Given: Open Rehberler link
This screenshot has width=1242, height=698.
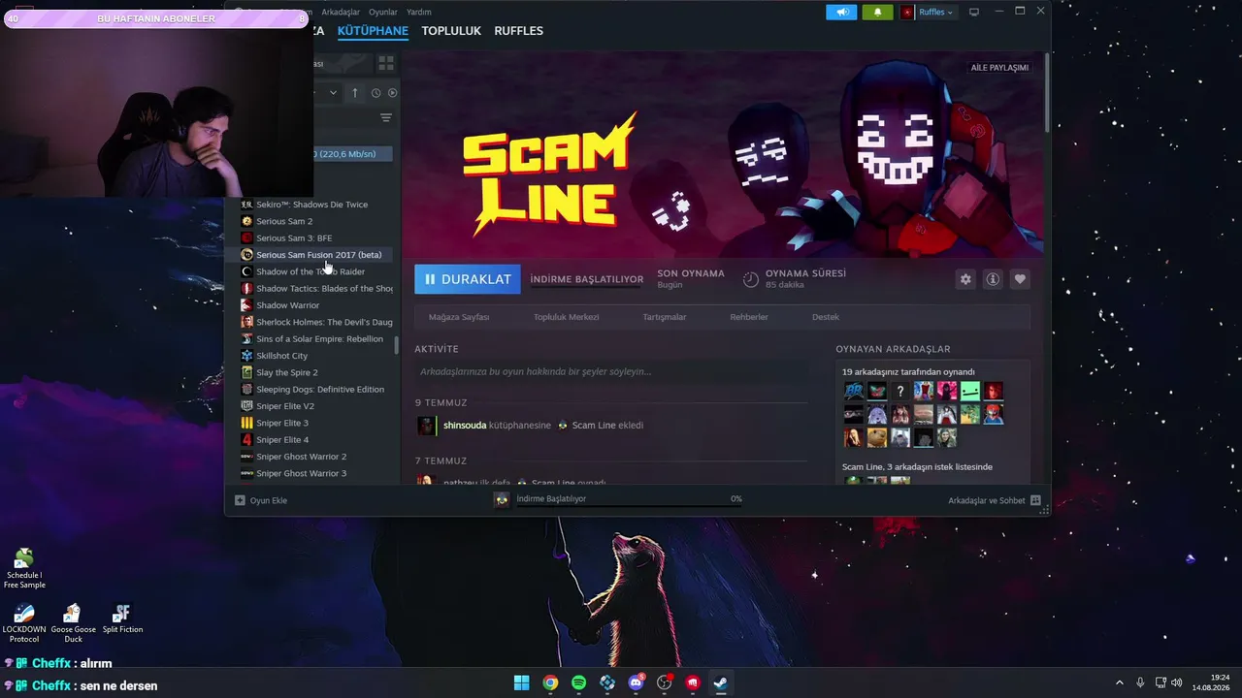Looking at the screenshot, I should click(749, 317).
